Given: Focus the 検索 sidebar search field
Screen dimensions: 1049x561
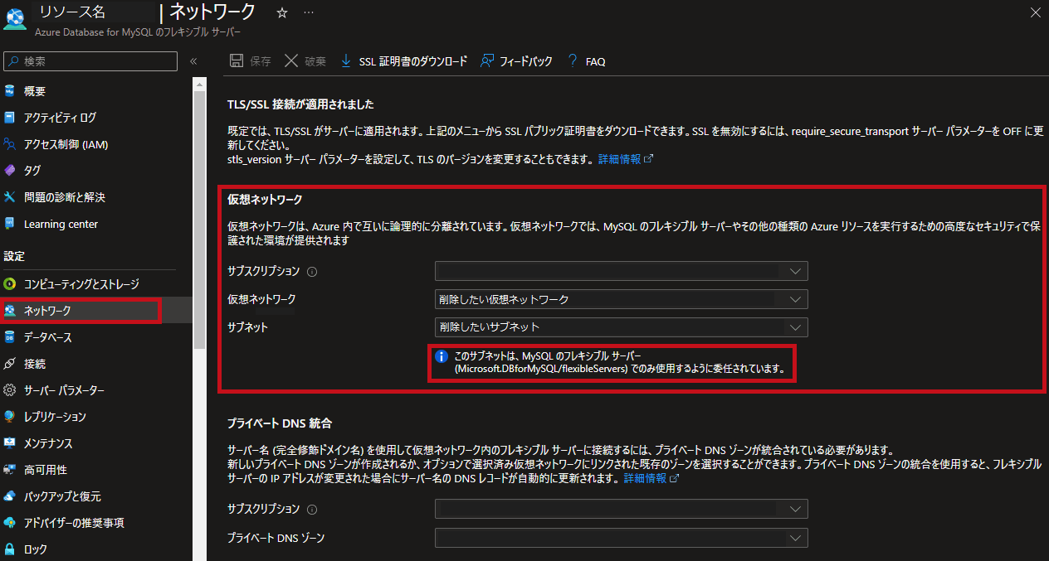Looking at the screenshot, I should click(x=90, y=61).
